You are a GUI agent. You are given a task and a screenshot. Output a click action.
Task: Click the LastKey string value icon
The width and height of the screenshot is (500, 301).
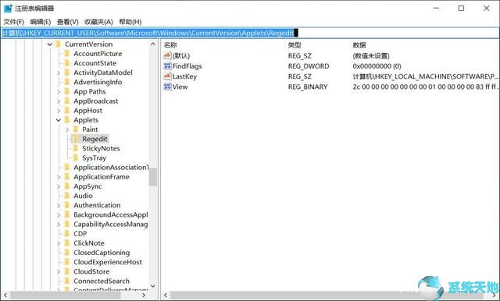coord(167,76)
